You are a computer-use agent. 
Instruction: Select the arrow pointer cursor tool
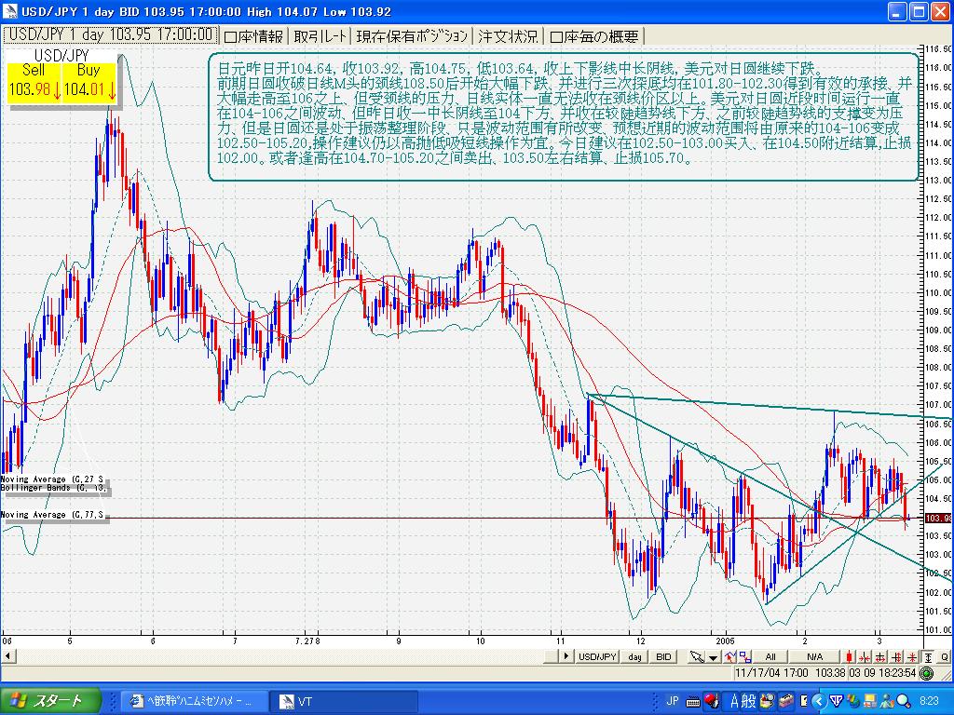[696, 657]
